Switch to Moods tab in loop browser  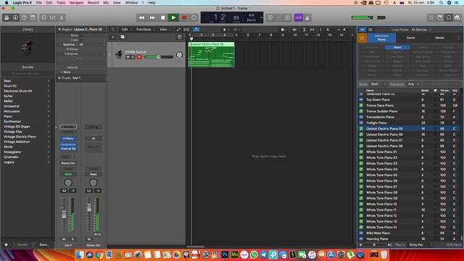439,38
